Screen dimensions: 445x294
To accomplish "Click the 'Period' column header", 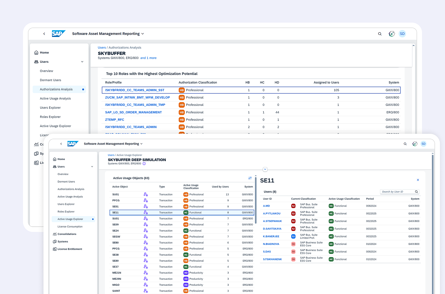I will [x=370, y=199].
